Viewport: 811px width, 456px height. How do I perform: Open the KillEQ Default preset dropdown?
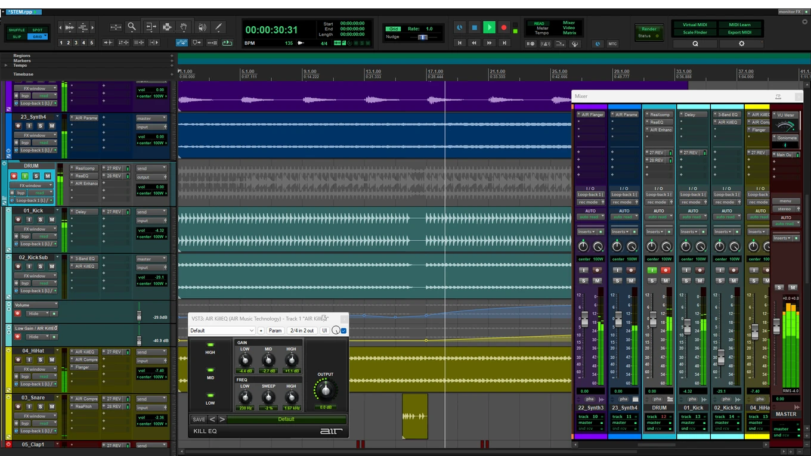point(222,331)
